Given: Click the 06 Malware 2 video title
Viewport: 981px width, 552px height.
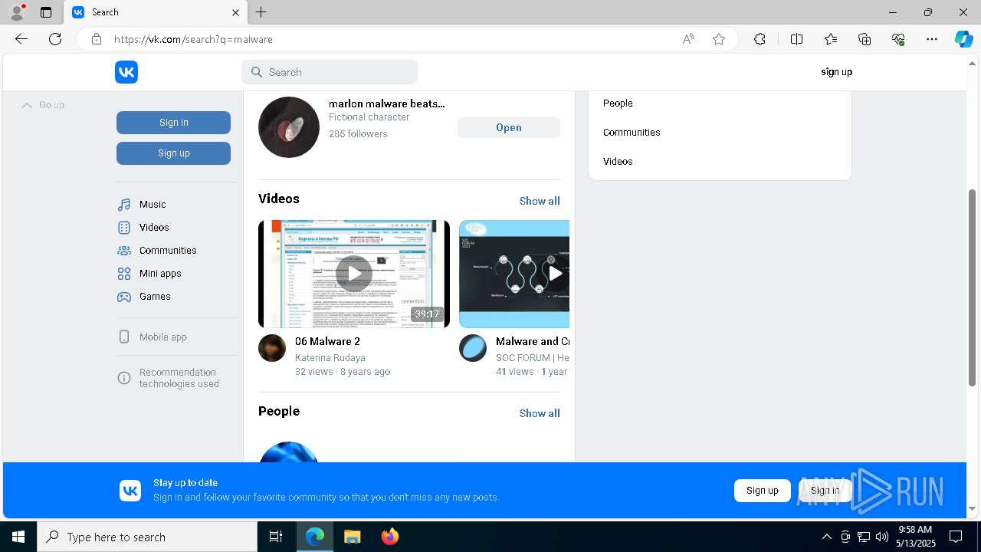Looking at the screenshot, I should pyautogui.click(x=327, y=341).
